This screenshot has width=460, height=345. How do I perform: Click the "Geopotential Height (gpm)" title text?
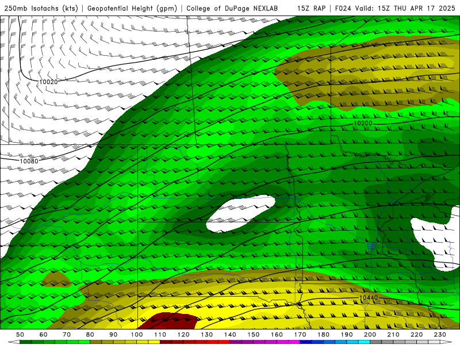pos(132,8)
